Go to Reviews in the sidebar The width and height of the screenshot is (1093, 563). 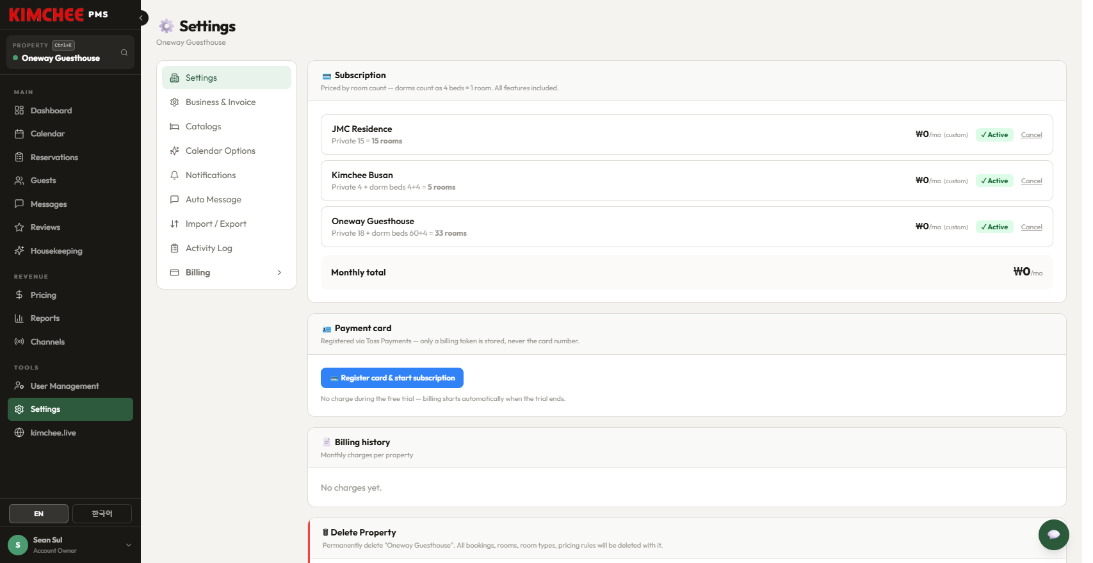pos(70,227)
